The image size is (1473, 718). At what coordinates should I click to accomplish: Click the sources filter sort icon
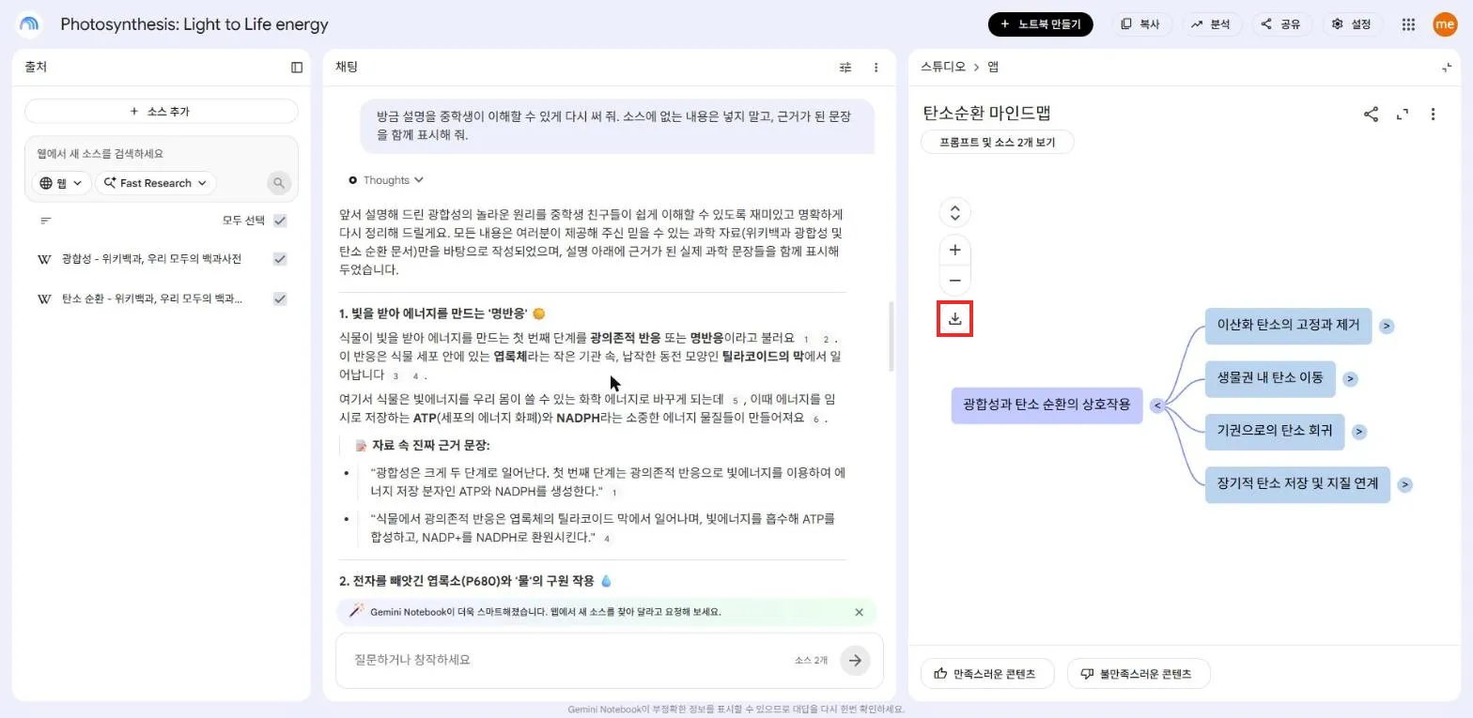coord(45,221)
